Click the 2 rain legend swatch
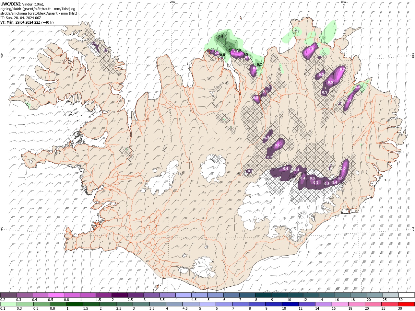Screen dimensions: 415x311 (x=108, y=304)
